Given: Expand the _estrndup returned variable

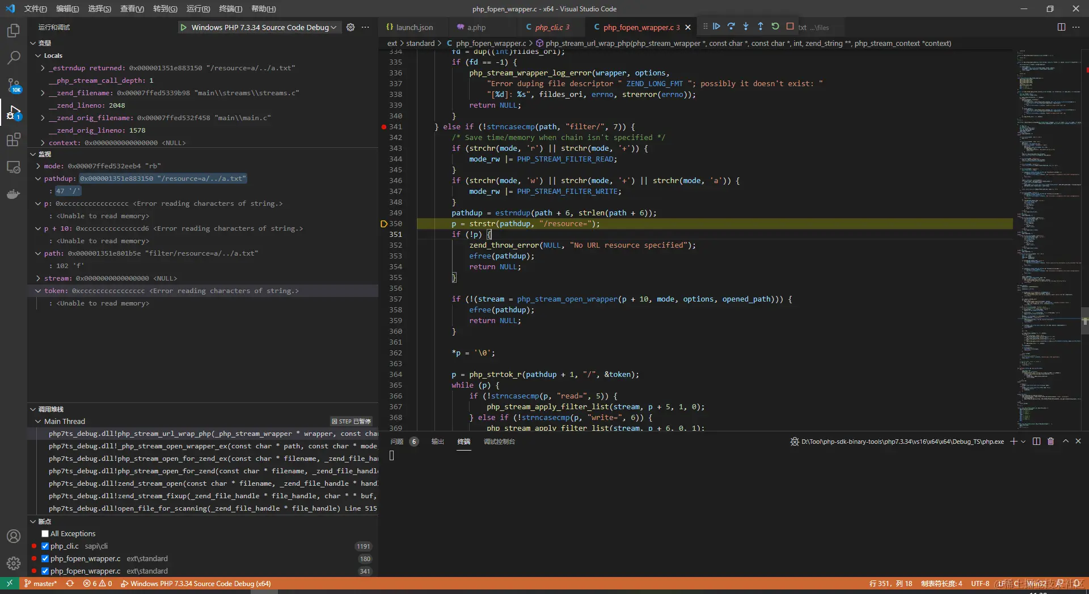Looking at the screenshot, I should pyautogui.click(x=43, y=68).
